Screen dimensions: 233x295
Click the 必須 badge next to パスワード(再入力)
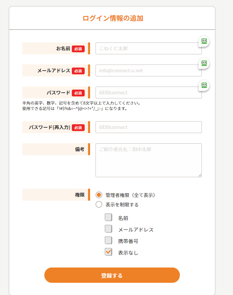pyautogui.click(x=78, y=128)
